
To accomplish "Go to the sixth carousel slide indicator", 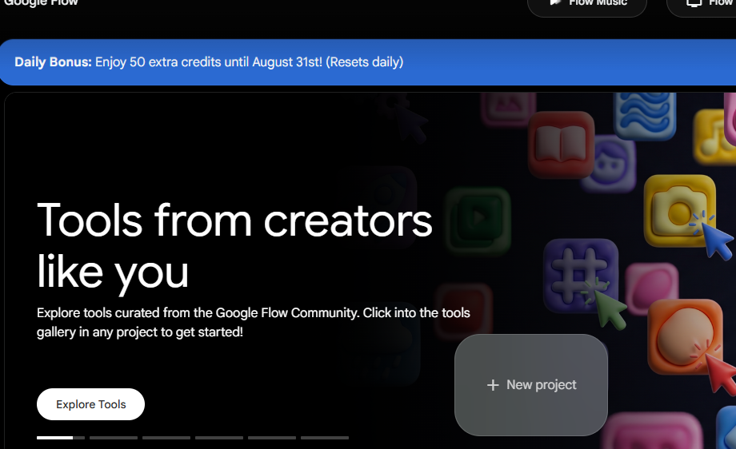I will coord(325,438).
